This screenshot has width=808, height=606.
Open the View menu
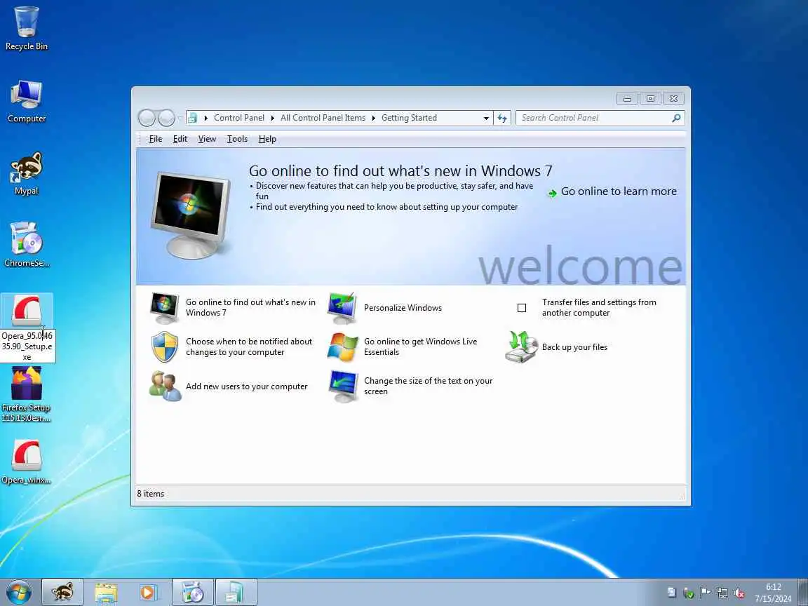207,139
